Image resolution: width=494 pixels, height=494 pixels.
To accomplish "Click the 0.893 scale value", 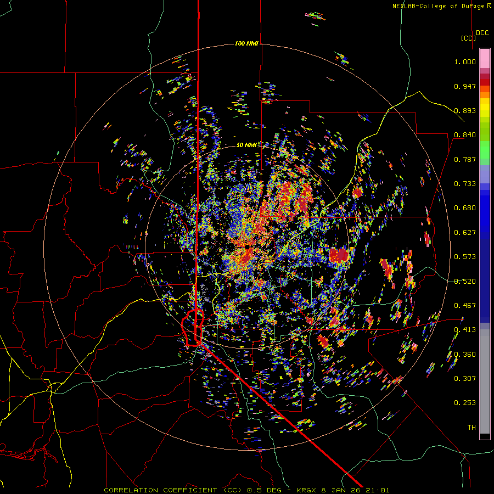I will [465, 110].
